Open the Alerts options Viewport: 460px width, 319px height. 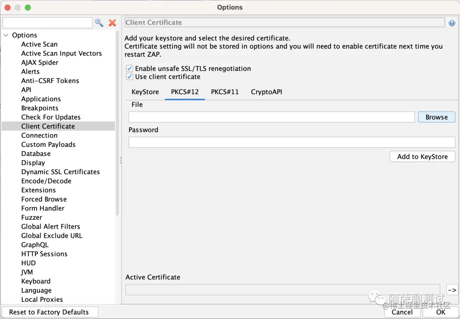pos(30,72)
